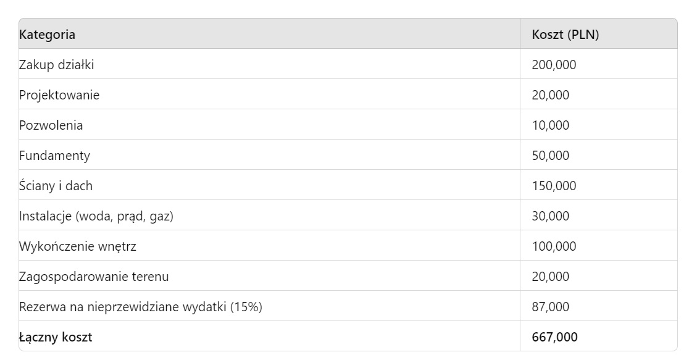Click the Łączny koszt total label
697x360 pixels.
(56, 337)
